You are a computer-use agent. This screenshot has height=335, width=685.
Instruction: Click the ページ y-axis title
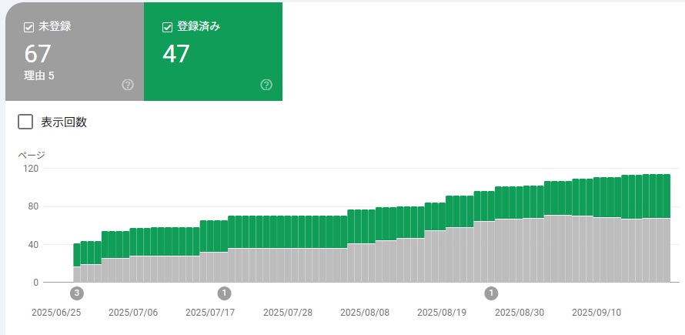point(32,155)
